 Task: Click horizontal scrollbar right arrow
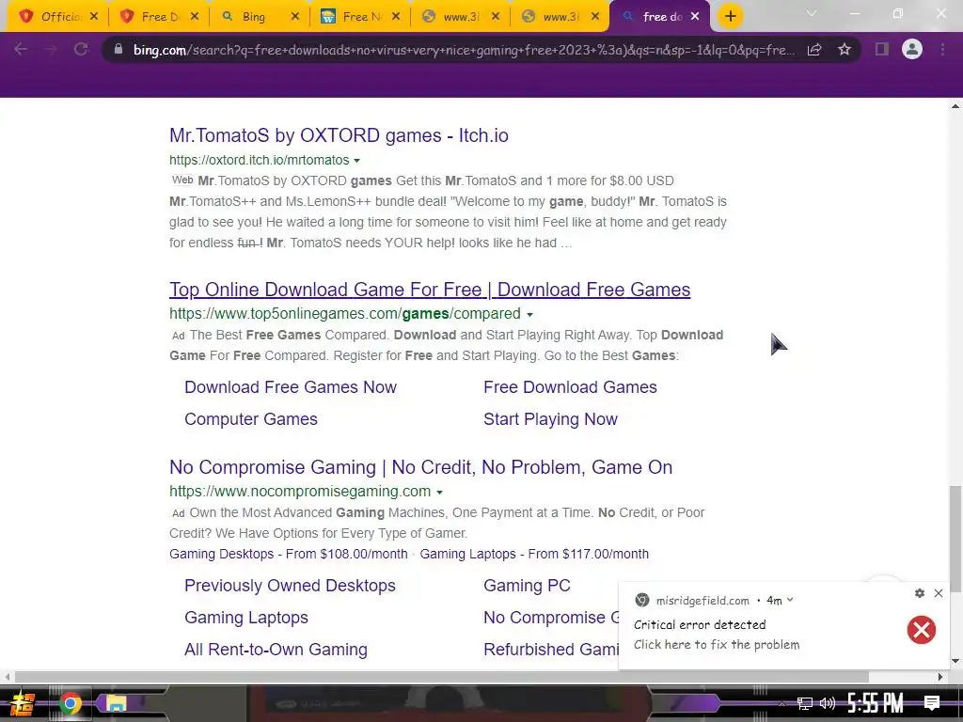[x=940, y=677]
